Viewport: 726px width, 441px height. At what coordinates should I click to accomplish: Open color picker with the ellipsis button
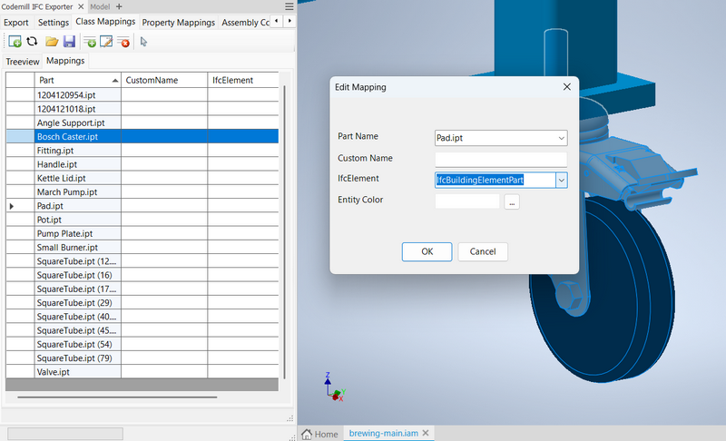click(512, 201)
